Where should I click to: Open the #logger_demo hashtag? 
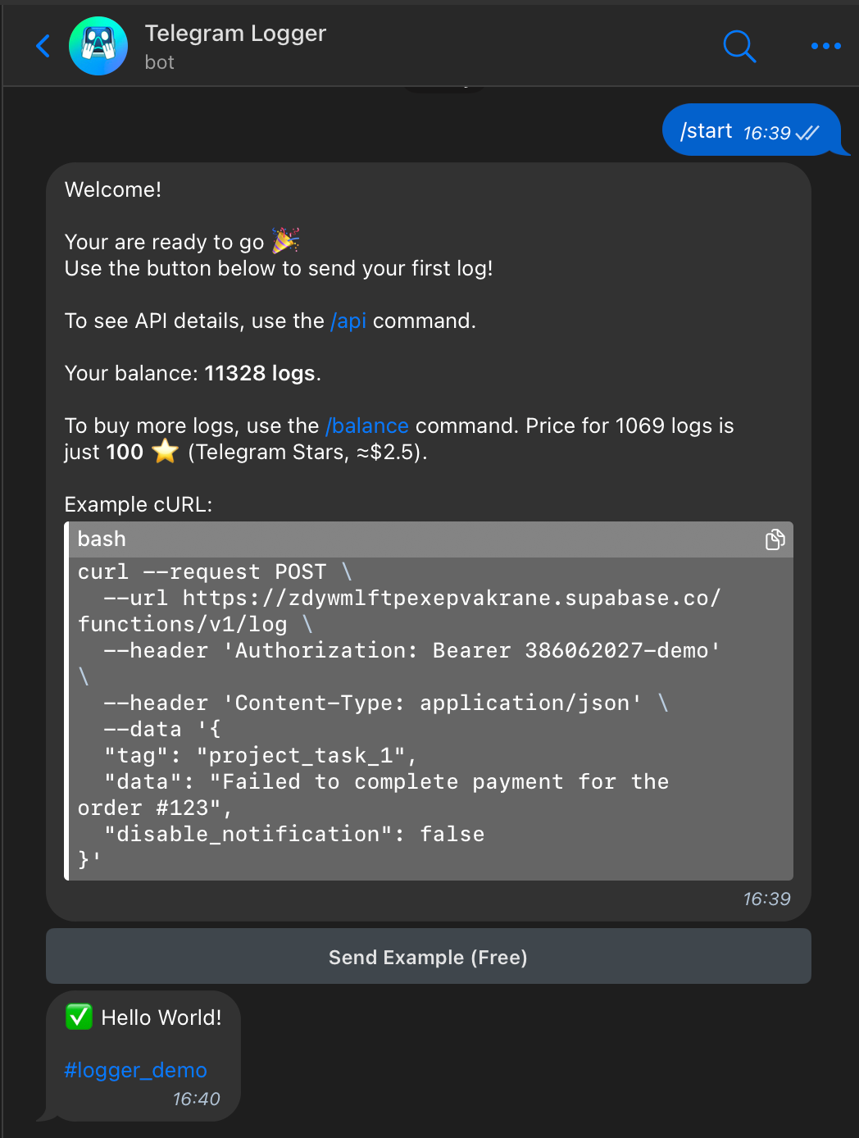[x=136, y=1070]
